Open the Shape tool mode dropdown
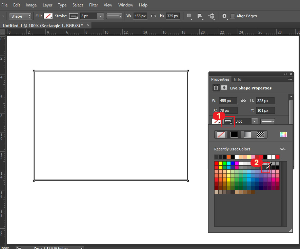The height and width of the screenshot is (249, 300). pos(20,16)
